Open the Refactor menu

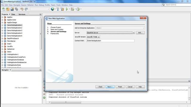click(30, 5)
